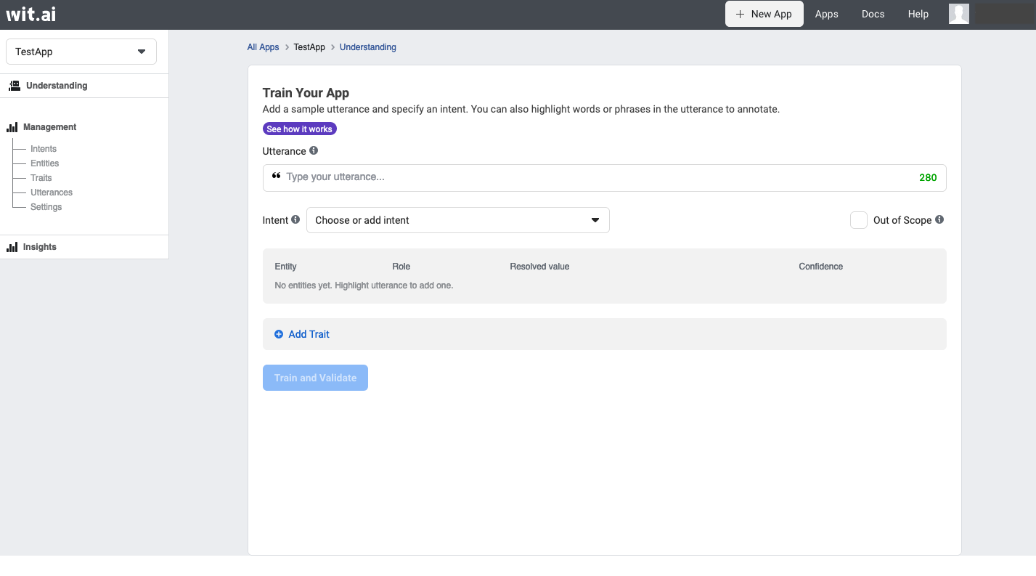This screenshot has height=576, width=1036.
Task: Open the app Settings page
Action: (46, 207)
